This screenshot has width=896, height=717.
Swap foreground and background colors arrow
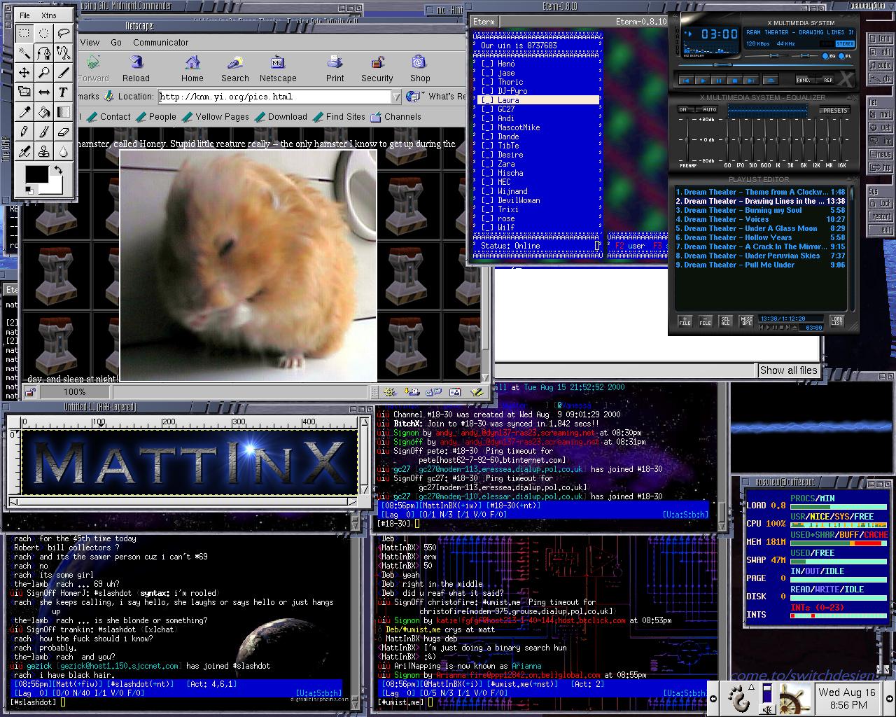click(x=59, y=170)
